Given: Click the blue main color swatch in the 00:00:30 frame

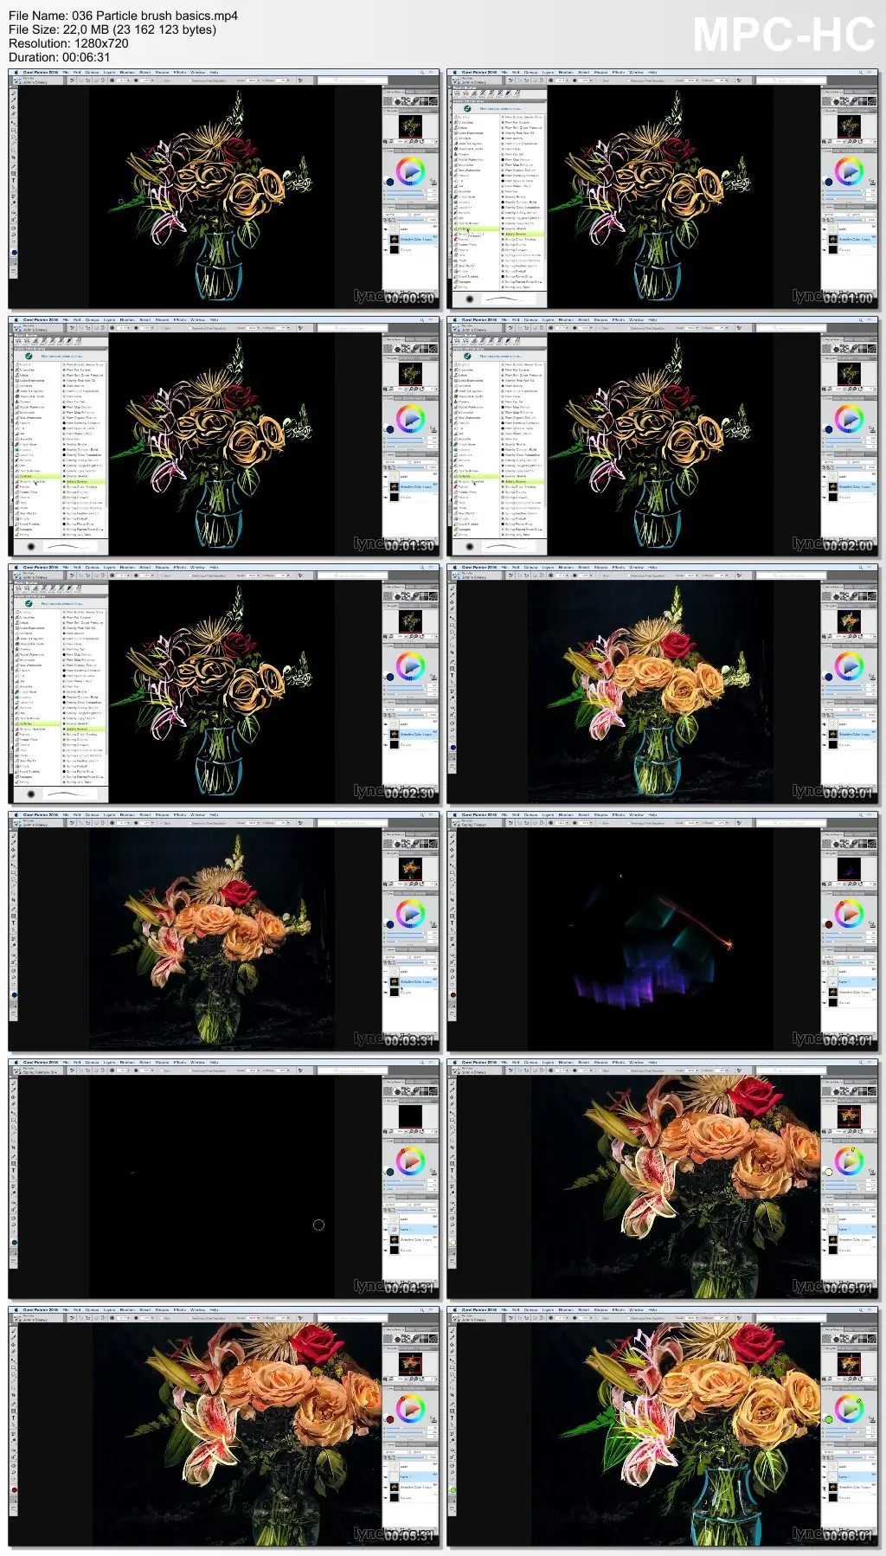Looking at the screenshot, I should pos(391,182).
